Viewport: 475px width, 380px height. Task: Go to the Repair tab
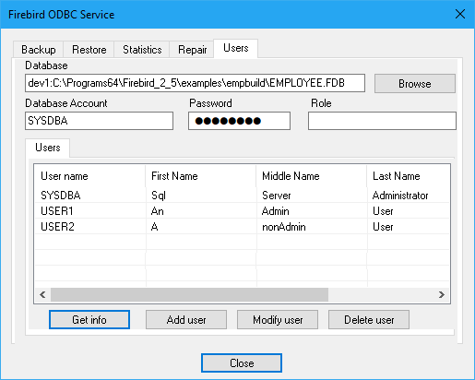point(192,50)
